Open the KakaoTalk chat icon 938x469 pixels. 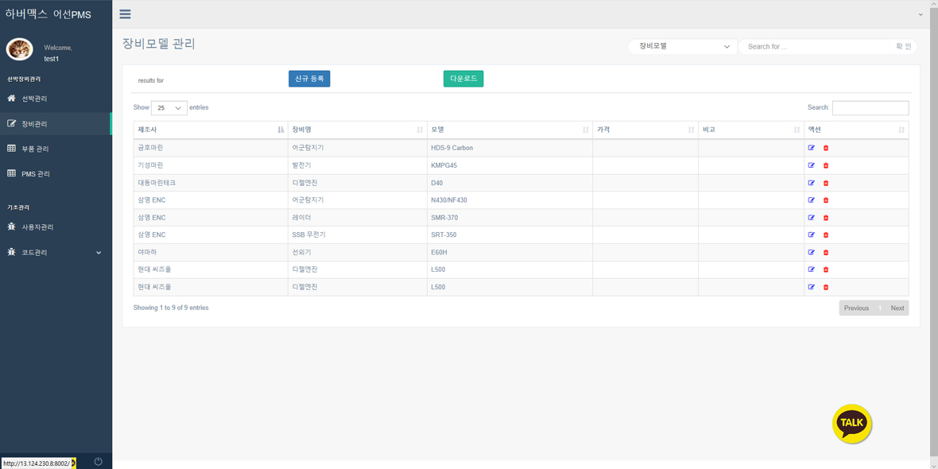point(852,424)
